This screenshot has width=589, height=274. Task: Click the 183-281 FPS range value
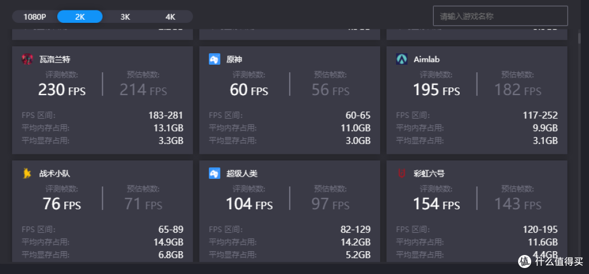(x=166, y=115)
